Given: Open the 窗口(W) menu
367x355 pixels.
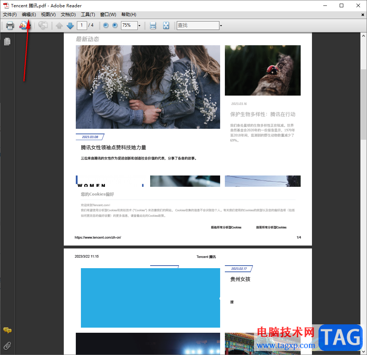Looking at the screenshot, I should coord(108,15).
